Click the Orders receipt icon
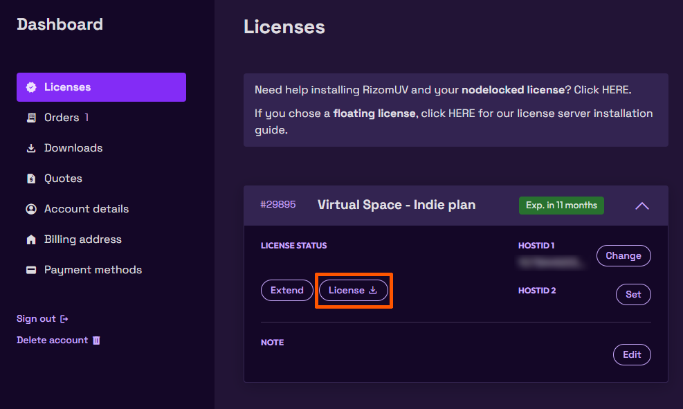The image size is (683, 409). [x=31, y=118]
